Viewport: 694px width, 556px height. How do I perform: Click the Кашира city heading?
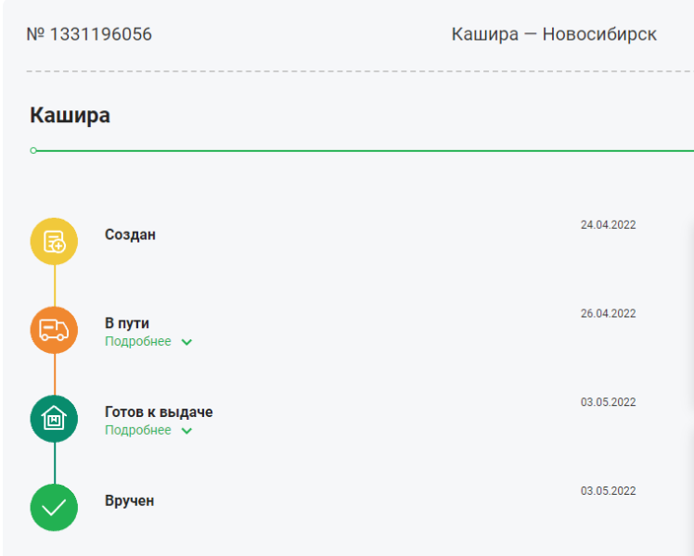[70, 116]
